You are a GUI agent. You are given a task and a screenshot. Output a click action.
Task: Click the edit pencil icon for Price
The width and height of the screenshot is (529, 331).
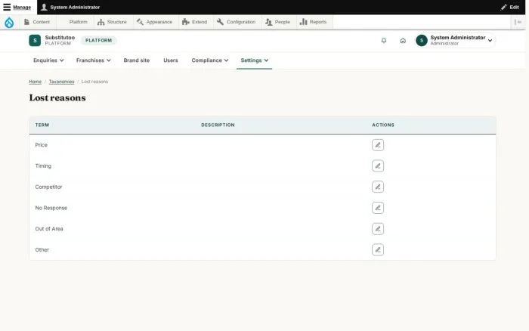point(378,145)
